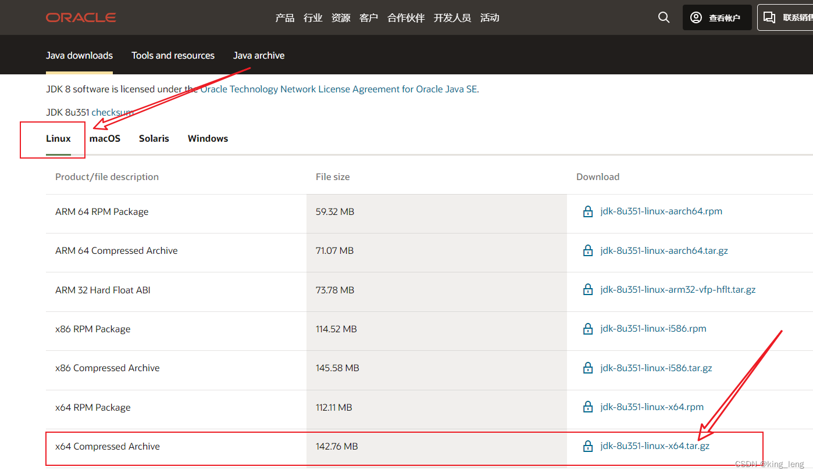Click the account profile icon
The width and height of the screenshot is (813, 474).
696,17
